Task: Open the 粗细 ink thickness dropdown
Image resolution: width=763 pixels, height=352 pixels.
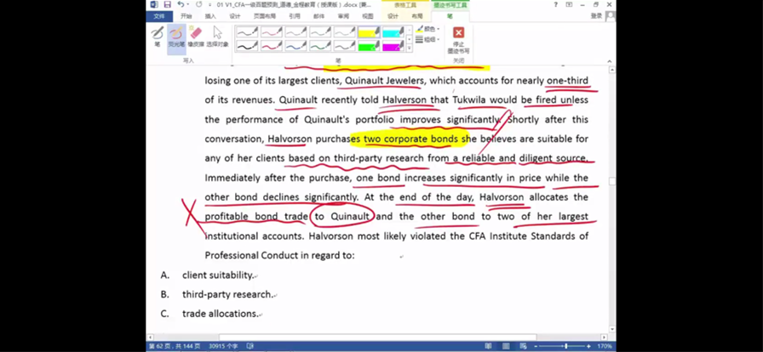Action: point(428,39)
